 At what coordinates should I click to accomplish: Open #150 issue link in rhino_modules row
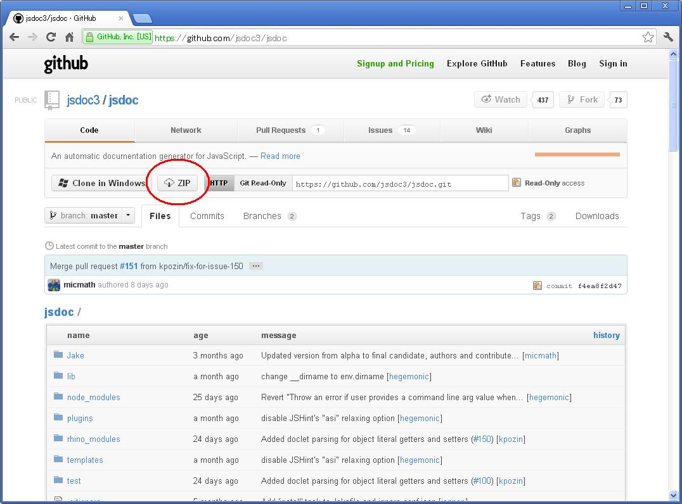coord(483,439)
